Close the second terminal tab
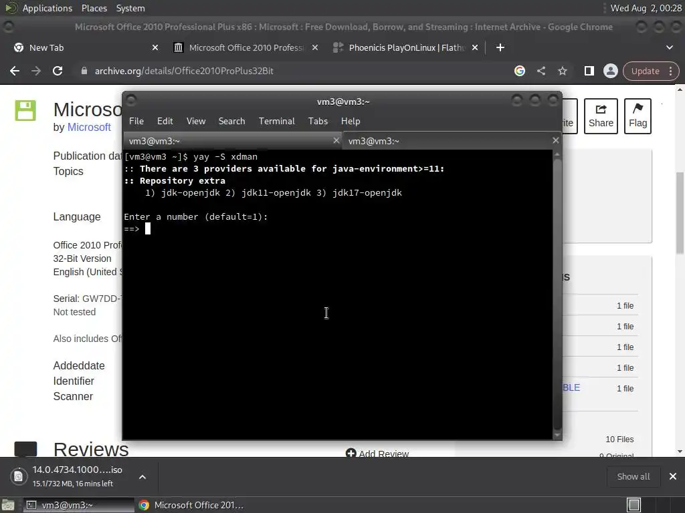Screen dimensions: 685x513 [x=556, y=140]
